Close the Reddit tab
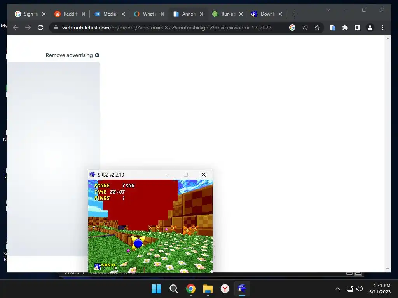The image size is (398, 298). [84, 14]
